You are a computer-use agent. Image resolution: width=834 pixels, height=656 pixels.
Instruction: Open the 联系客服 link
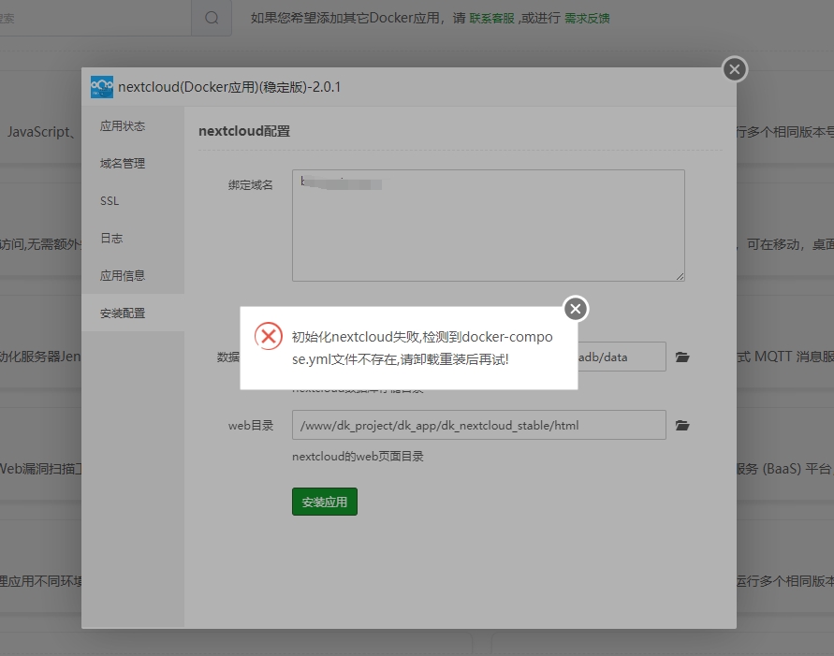tap(492, 19)
